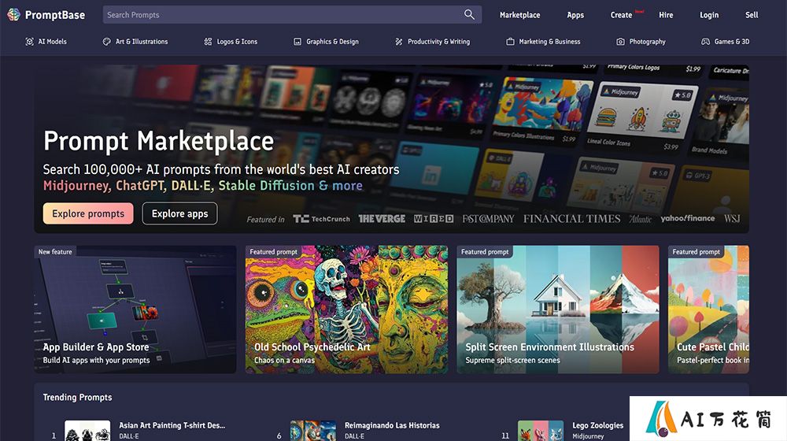This screenshot has height=441, width=787.
Task: Click the Productivity & Writing category icon
Action: (x=398, y=42)
